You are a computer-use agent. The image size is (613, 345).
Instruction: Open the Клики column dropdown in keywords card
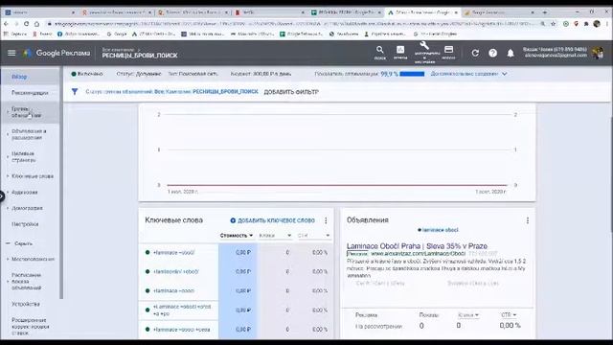tap(275, 236)
